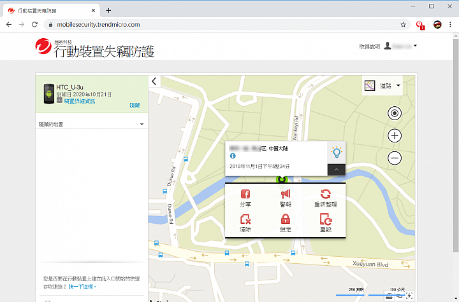Close the 行動裝置失竊防護 browser tab
The width and height of the screenshot is (459, 302).
(x=93, y=11)
